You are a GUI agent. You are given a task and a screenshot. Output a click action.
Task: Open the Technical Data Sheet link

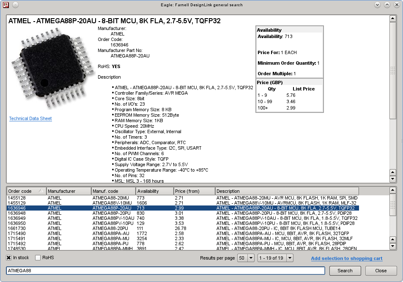(30, 119)
